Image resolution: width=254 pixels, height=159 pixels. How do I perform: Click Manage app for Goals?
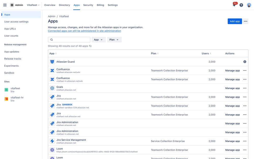pyautogui.click(x=232, y=88)
